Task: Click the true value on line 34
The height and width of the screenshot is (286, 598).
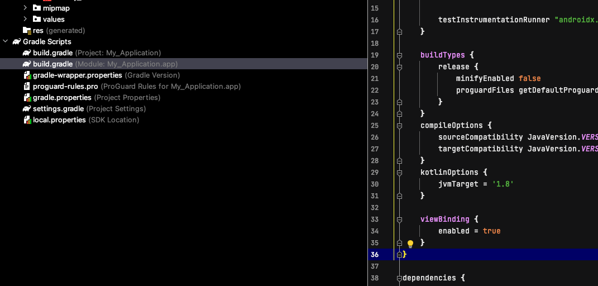Action: [491, 231]
